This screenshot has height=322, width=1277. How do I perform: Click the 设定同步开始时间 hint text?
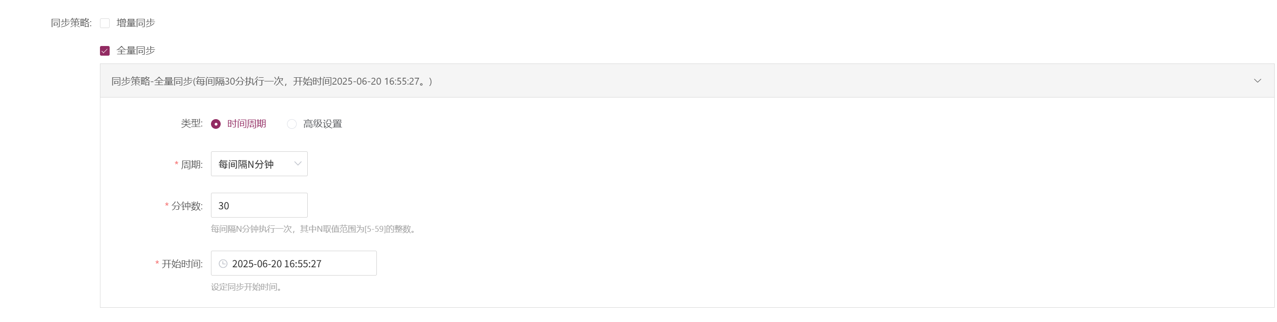[248, 287]
